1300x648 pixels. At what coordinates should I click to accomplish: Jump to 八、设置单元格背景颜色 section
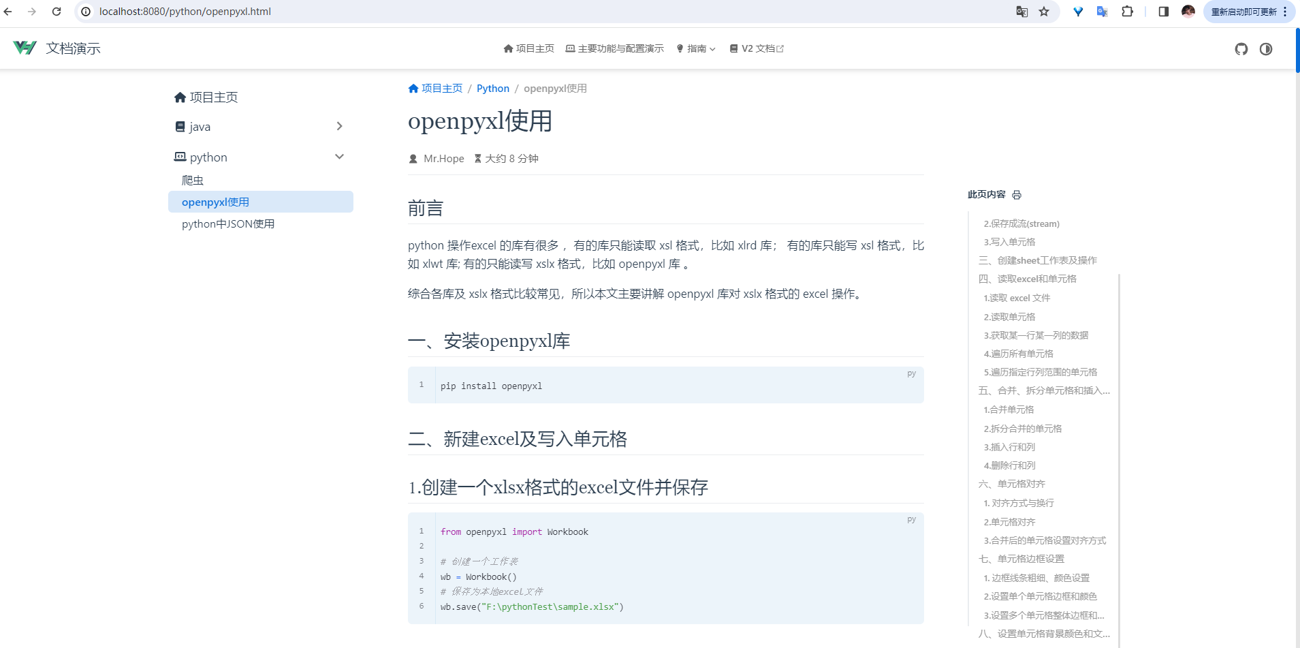(x=1044, y=634)
